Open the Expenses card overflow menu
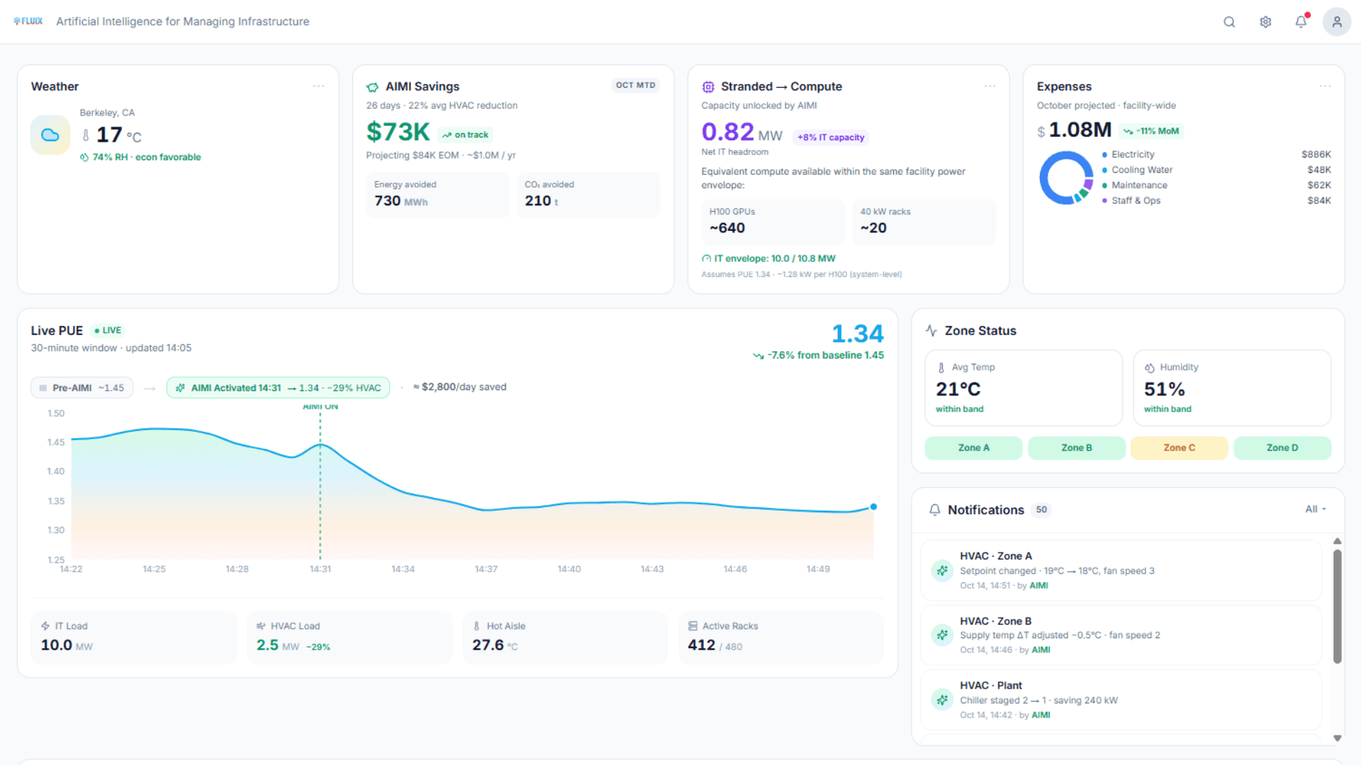The width and height of the screenshot is (1361, 765). click(1325, 86)
